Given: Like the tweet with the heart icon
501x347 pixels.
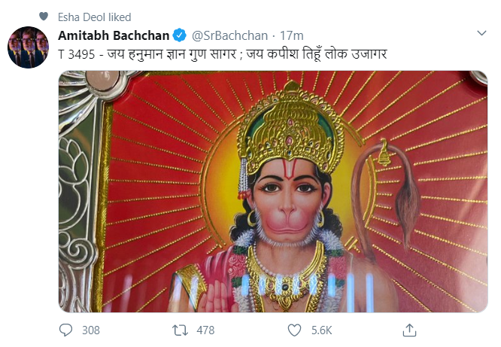Looking at the screenshot, I should [x=296, y=330].
